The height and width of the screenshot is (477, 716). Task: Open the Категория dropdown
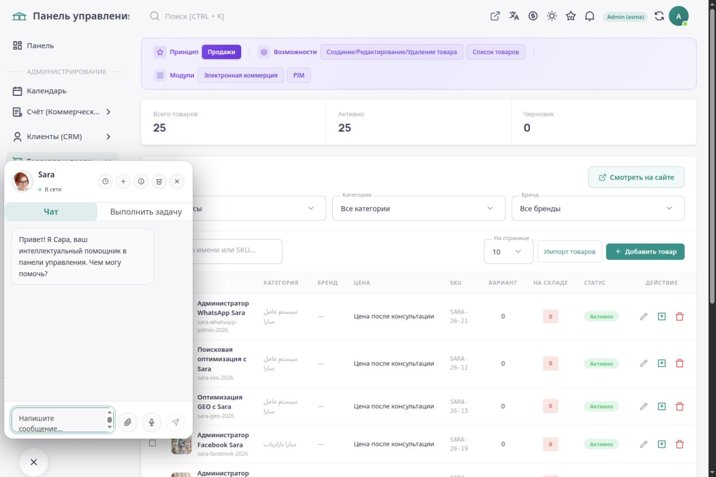pos(419,208)
